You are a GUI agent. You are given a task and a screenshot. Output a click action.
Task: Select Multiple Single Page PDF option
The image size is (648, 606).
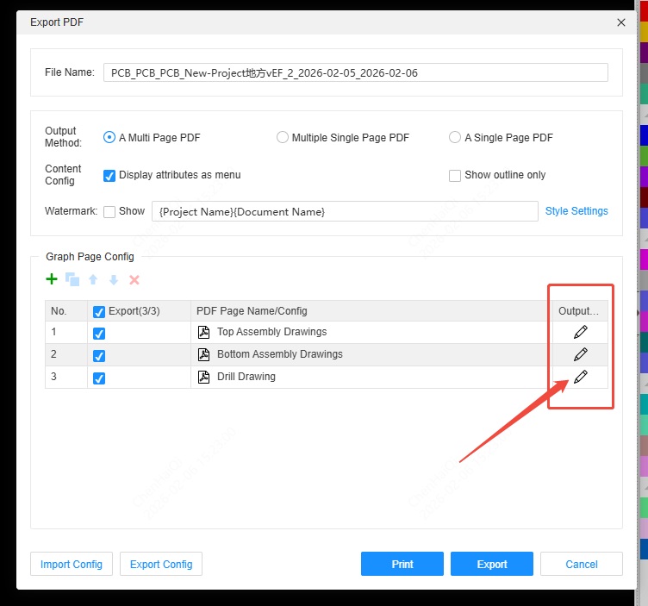pos(283,138)
